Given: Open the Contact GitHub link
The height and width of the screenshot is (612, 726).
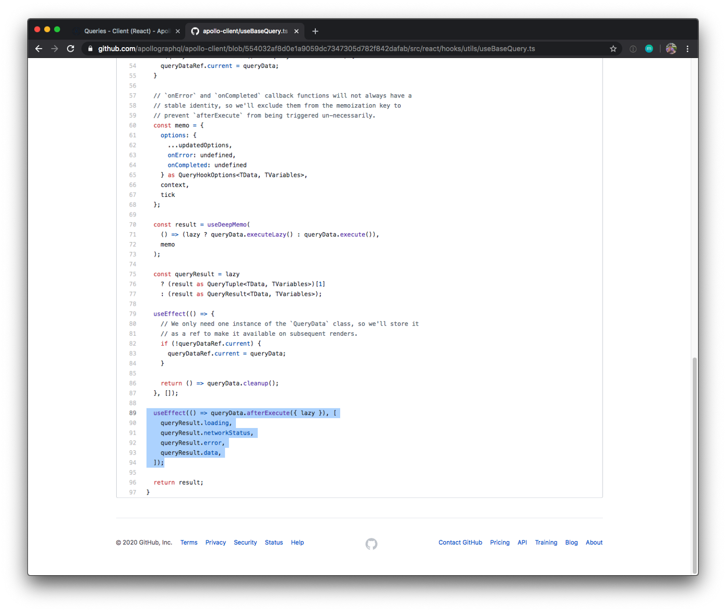Looking at the screenshot, I should (x=460, y=543).
